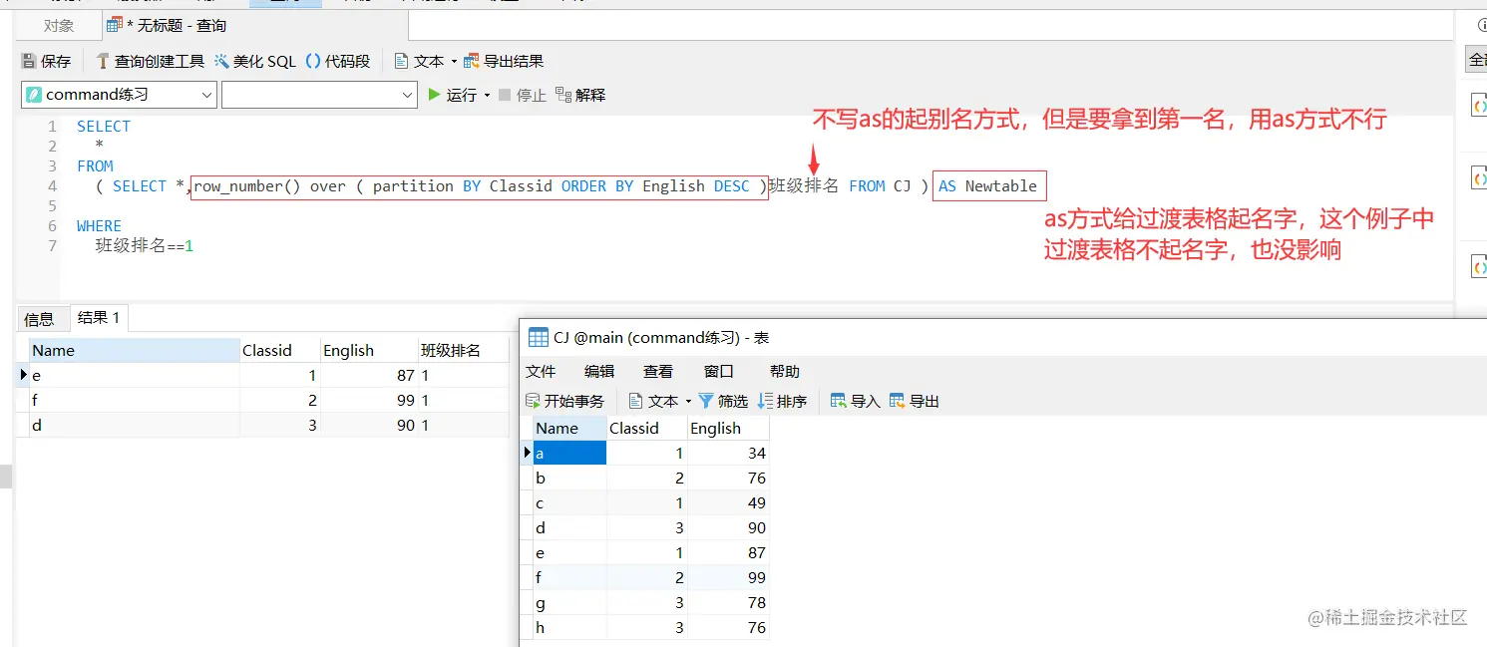Click the English column header in results

pyautogui.click(x=369, y=350)
